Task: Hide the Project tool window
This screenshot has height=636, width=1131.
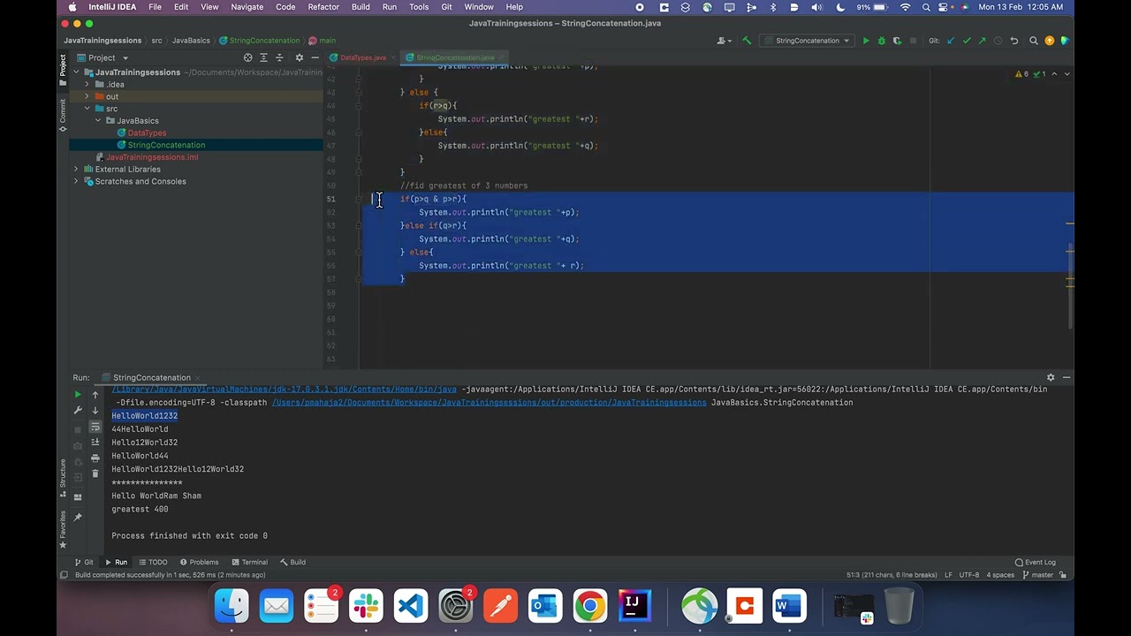Action: point(315,57)
